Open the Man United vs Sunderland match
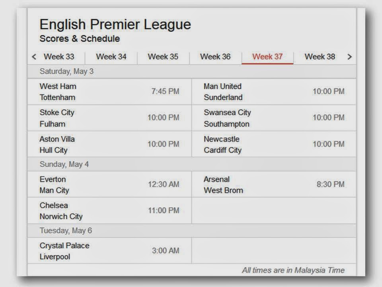Image resolution: width=382 pixels, height=287 pixels. click(274, 92)
